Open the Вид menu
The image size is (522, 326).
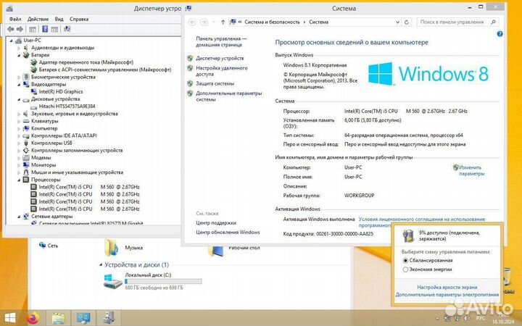59,19
